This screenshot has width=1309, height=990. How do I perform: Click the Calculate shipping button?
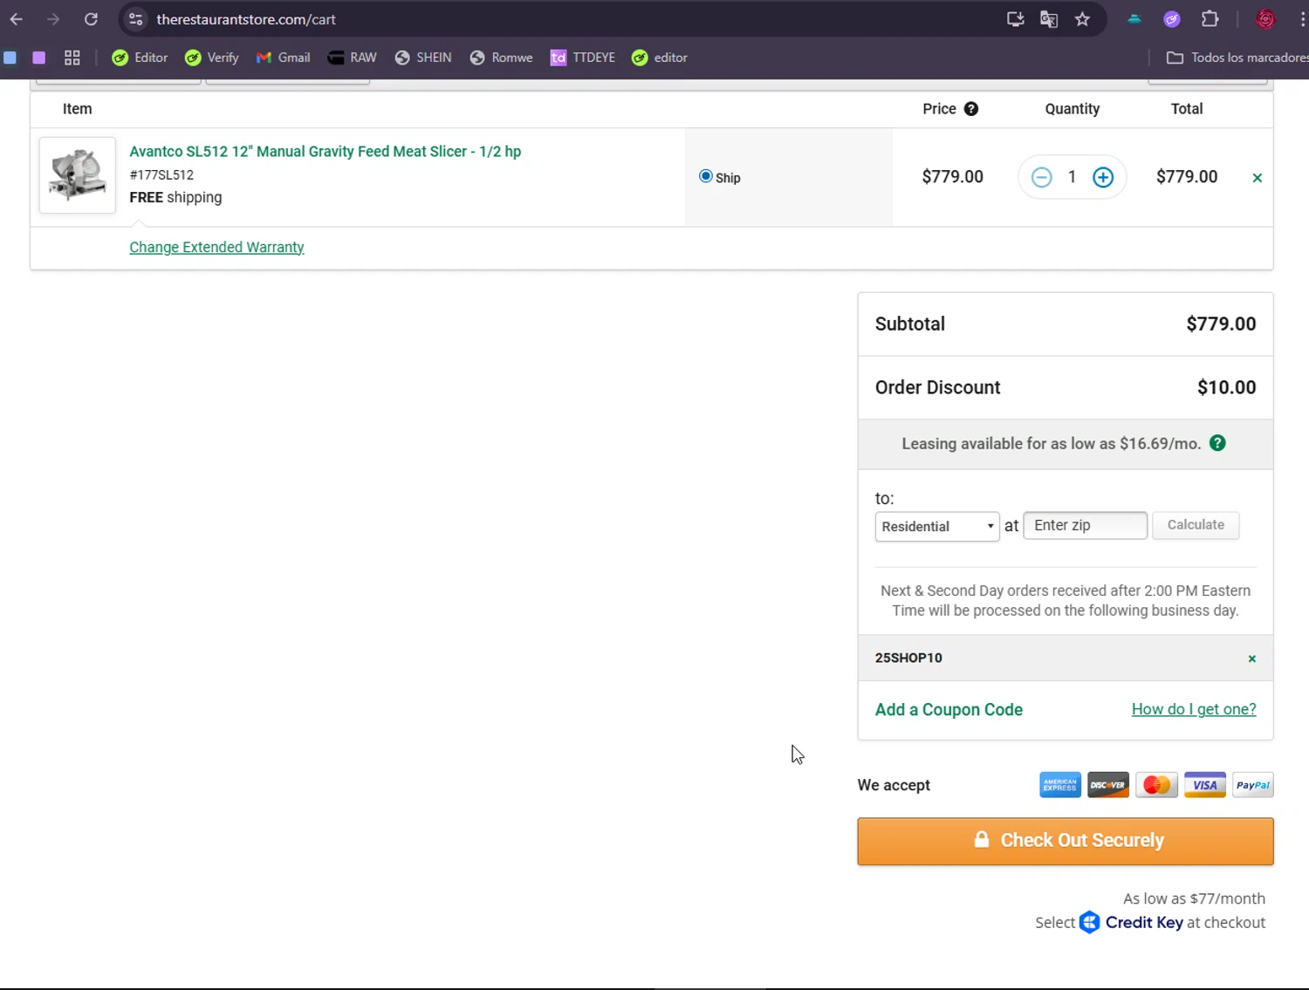point(1196,525)
